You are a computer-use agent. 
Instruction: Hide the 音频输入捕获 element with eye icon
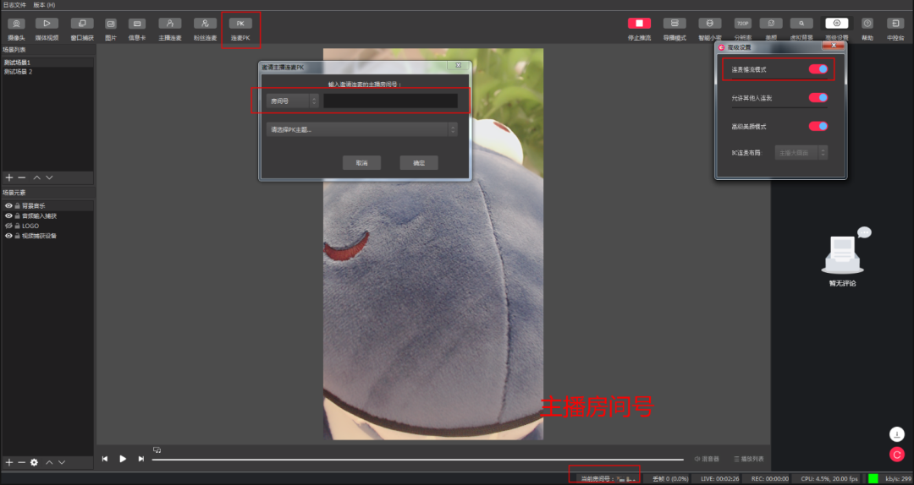click(8, 216)
